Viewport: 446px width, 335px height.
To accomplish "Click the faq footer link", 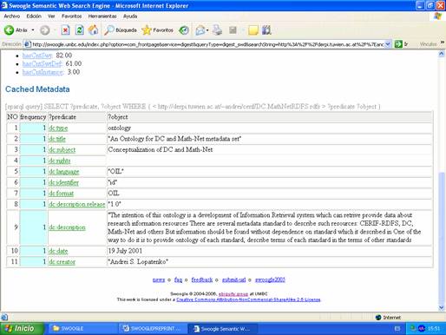I will [178, 279].
